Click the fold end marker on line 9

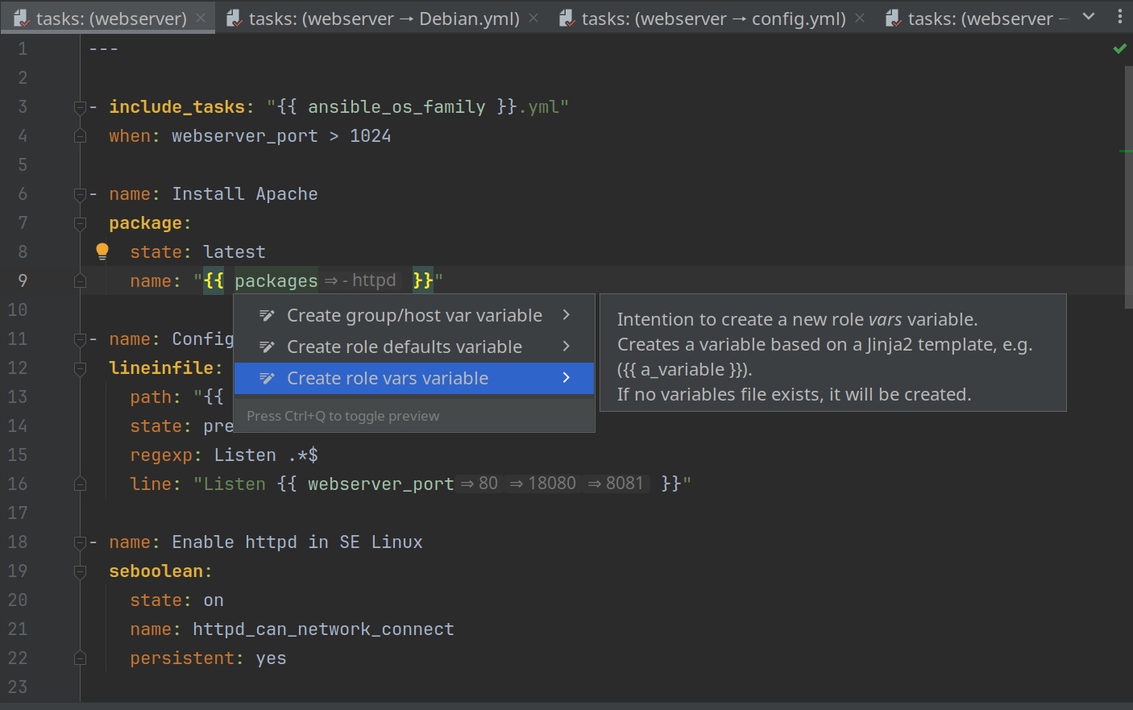[80, 280]
